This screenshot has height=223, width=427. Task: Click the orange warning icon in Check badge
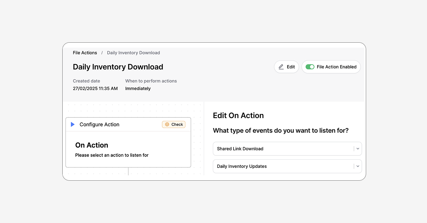tap(167, 124)
